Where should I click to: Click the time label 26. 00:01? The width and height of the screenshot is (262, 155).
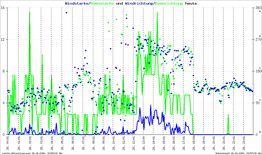[8, 143]
